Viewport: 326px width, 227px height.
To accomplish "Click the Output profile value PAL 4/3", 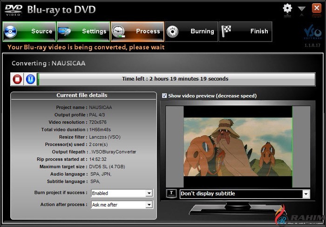I will (97, 115).
